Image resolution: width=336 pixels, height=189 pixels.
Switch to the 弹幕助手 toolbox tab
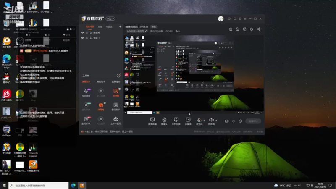(x=86, y=81)
